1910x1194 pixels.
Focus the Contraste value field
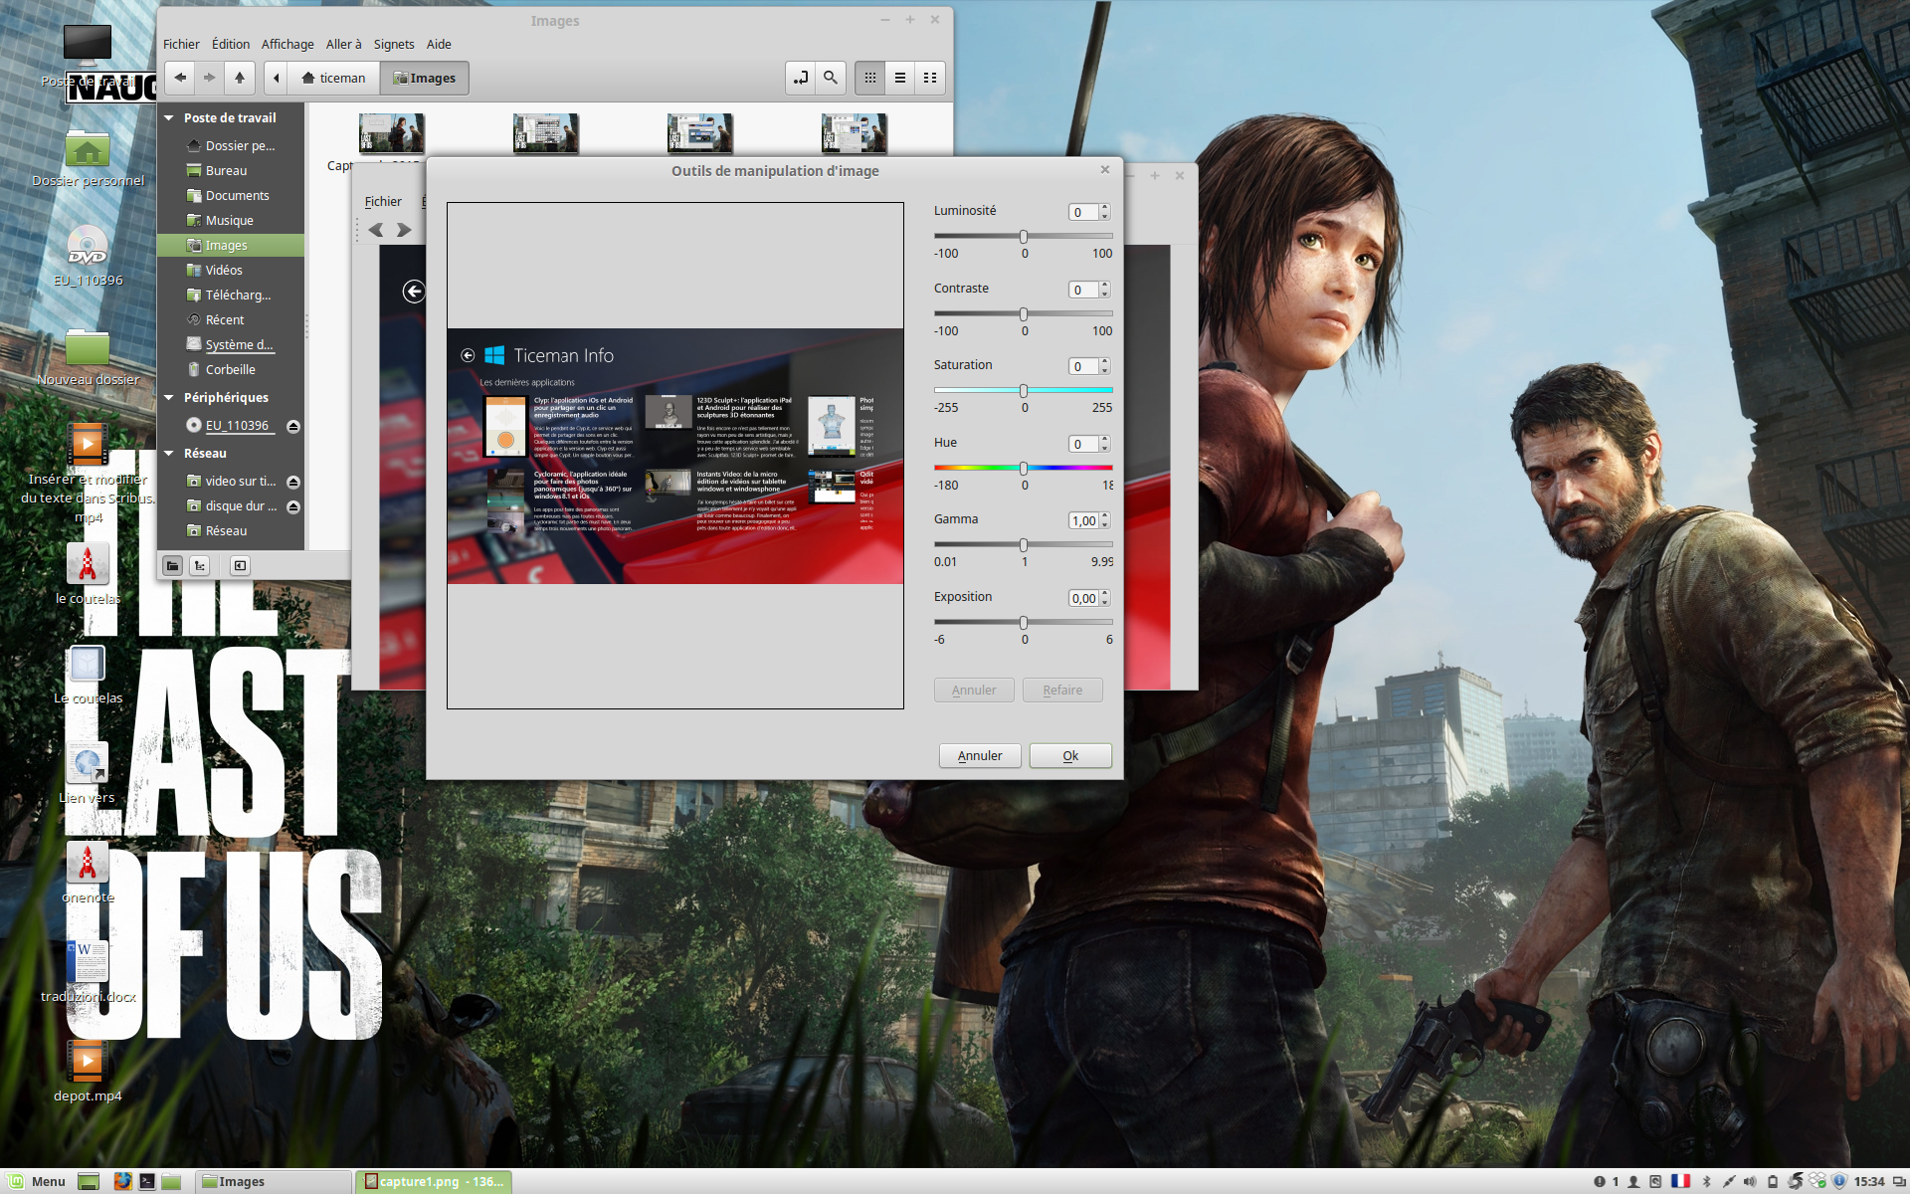point(1083,290)
